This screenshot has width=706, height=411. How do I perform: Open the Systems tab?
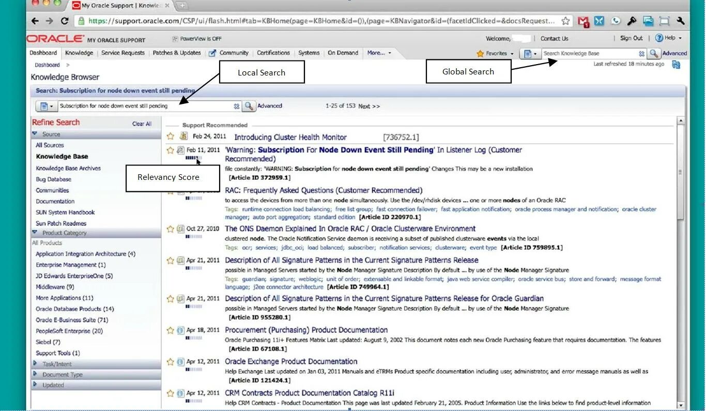tap(309, 53)
